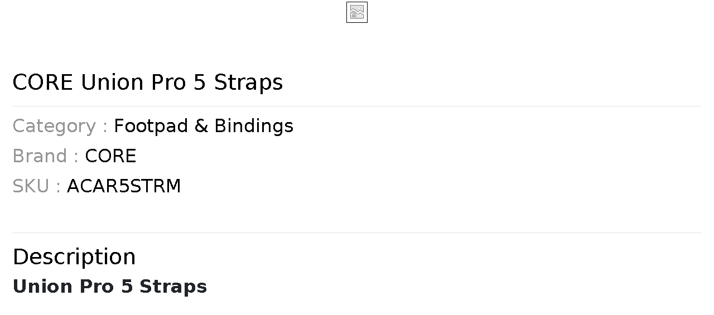The height and width of the screenshot is (315, 714).
Task: Open the Footpad & Bindings category link
Action: [x=204, y=126]
